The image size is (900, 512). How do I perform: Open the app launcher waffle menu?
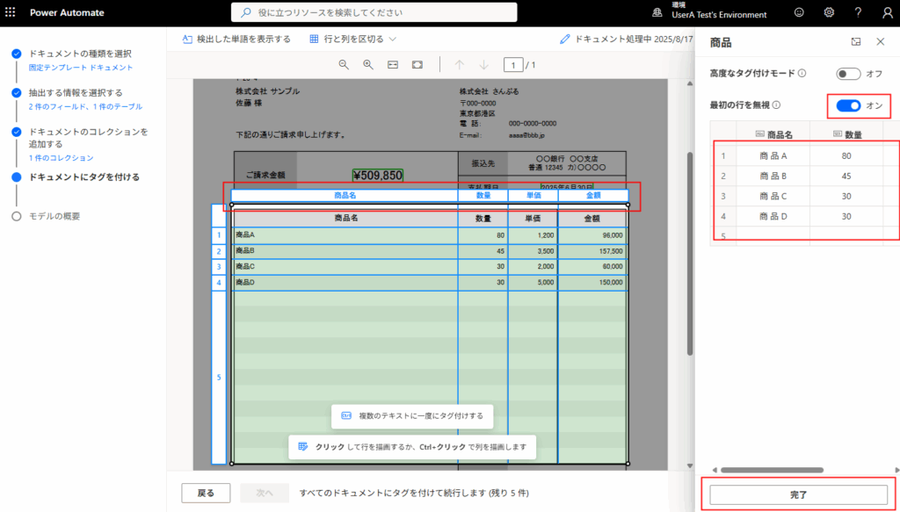tap(11, 12)
